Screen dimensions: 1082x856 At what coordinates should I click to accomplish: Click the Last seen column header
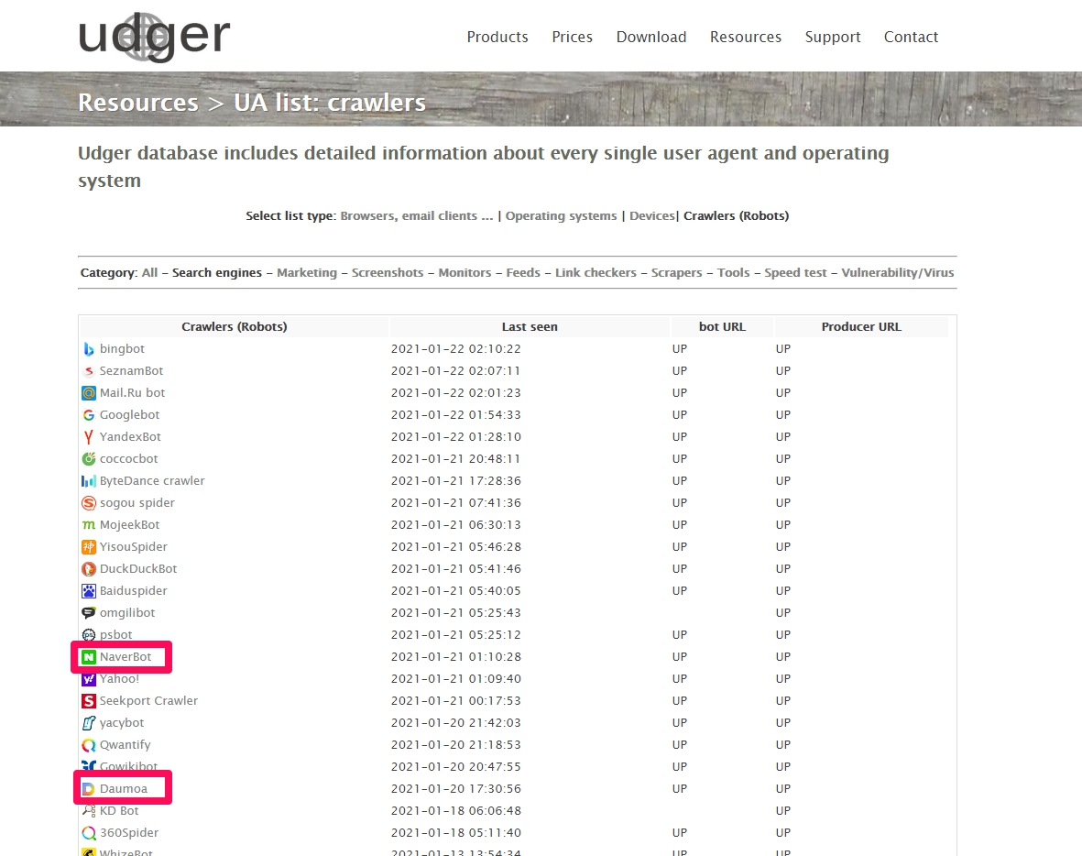click(x=530, y=327)
